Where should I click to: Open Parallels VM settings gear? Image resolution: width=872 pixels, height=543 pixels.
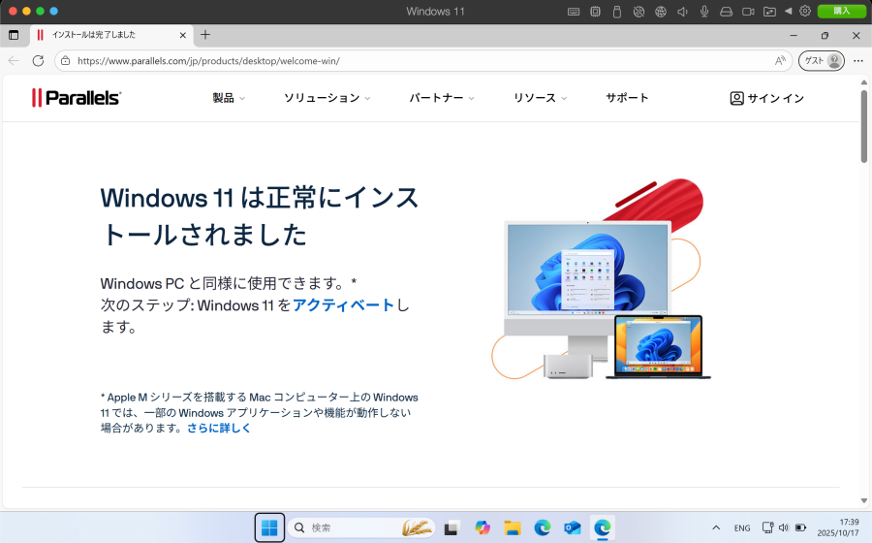click(805, 11)
